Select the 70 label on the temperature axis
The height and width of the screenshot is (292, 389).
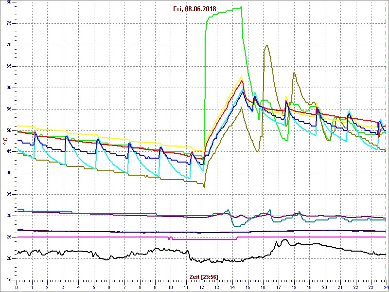point(8,45)
